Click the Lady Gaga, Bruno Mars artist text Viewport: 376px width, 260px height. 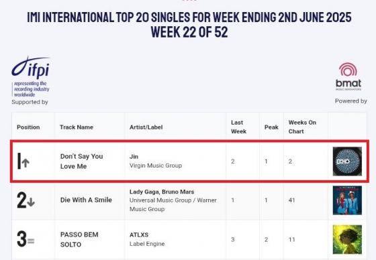[162, 192]
